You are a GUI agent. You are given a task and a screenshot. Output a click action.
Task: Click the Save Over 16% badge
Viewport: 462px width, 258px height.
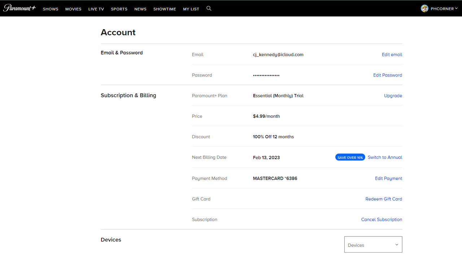click(x=350, y=157)
